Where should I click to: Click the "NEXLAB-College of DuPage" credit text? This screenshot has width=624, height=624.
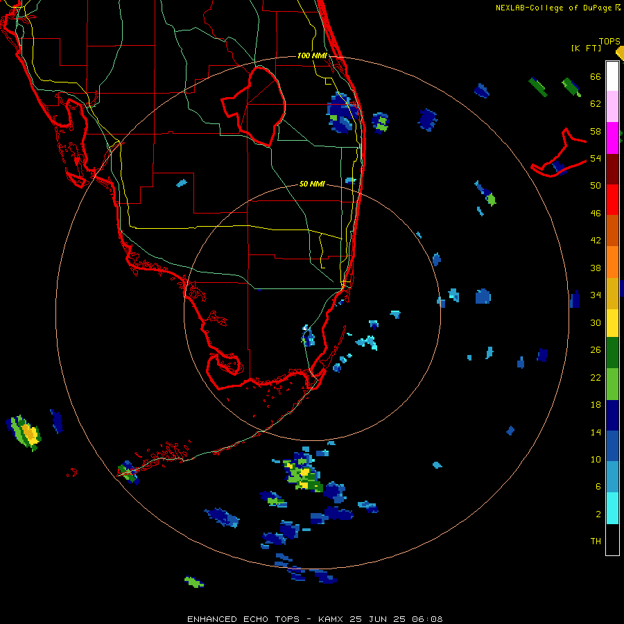553,8
